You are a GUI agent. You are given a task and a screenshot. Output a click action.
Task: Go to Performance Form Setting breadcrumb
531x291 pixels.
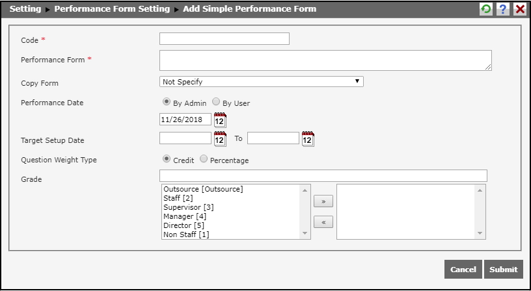pyautogui.click(x=112, y=9)
